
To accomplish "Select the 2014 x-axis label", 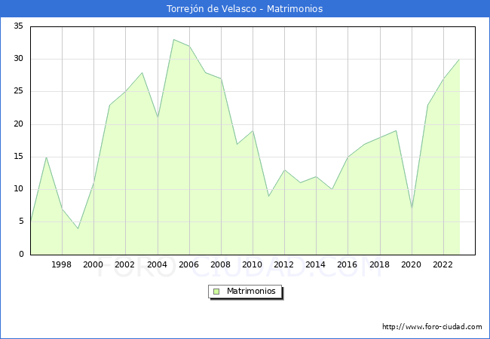I will click(316, 264).
